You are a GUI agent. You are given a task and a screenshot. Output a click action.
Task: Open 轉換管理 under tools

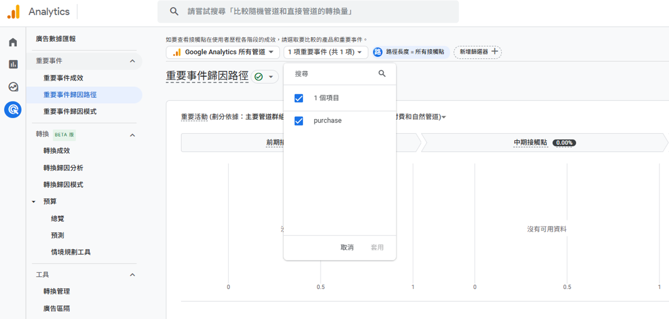click(57, 291)
